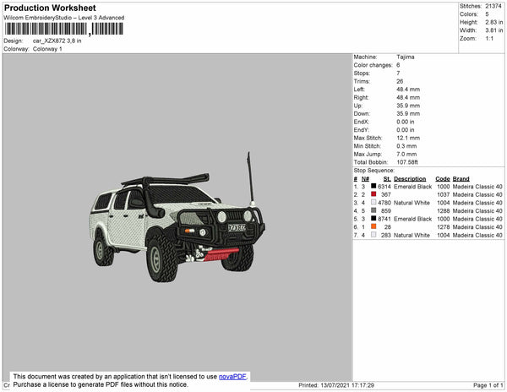The image size is (507, 392).
Task: Select gray swatch for stitch count 859
Action: tap(373, 210)
